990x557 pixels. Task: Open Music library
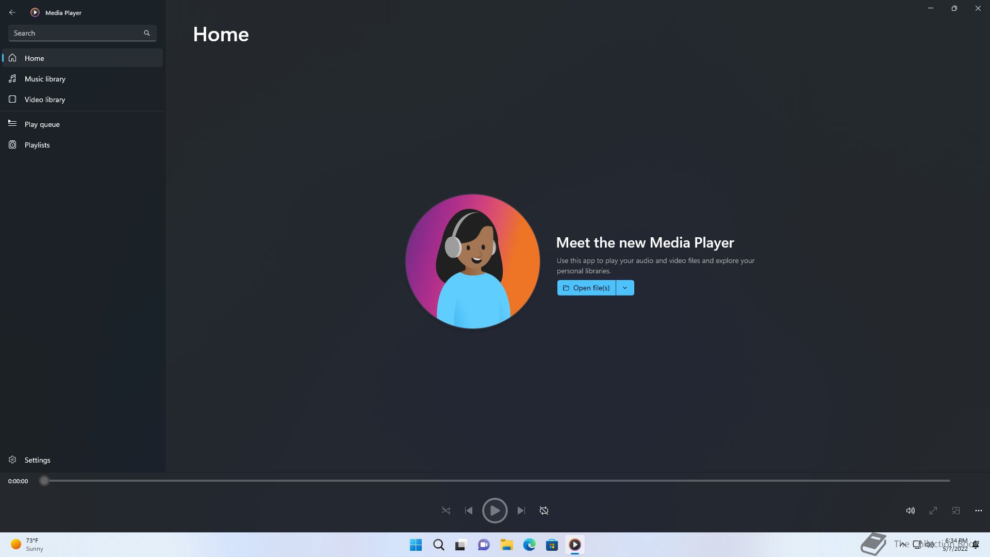coord(82,79)
